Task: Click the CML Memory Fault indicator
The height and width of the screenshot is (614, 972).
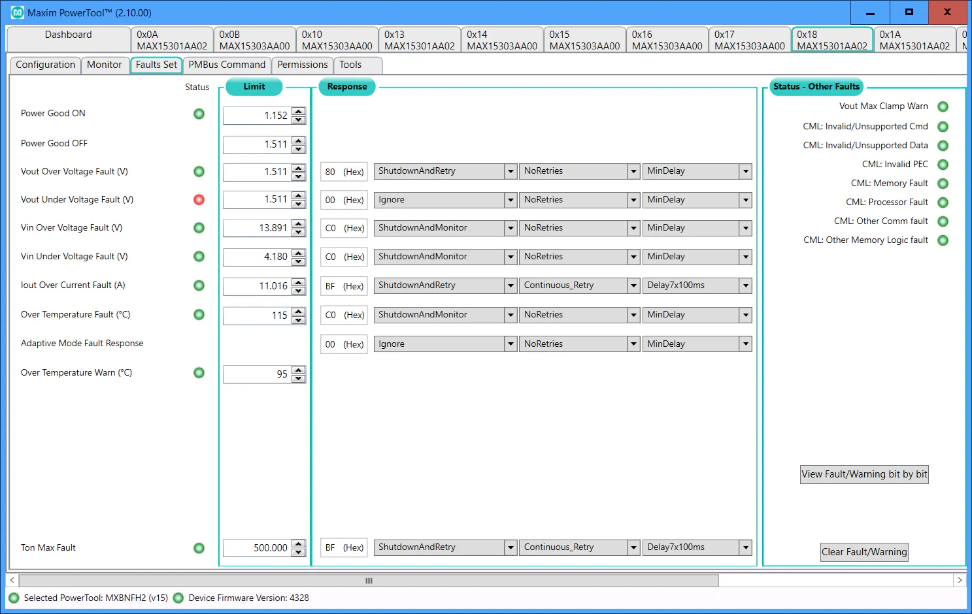Action: pyautogui.click(x=943, y=184)
